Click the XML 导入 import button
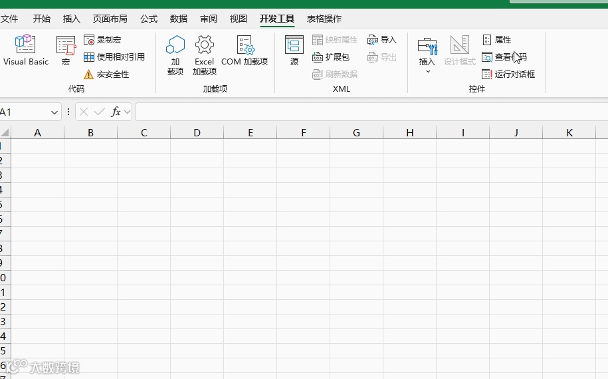The image size is (608, 379). (x=382, y=40)
